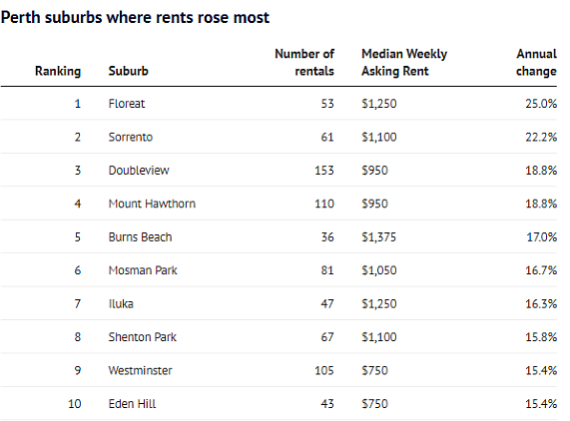
Task: Click the Mosman Park suburb name
Action: coord(143,270)
